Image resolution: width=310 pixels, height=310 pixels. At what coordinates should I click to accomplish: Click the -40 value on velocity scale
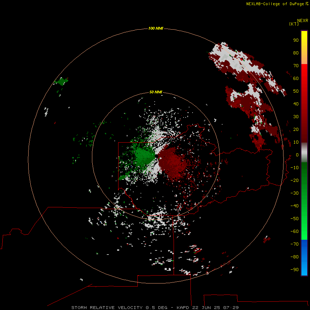tap(294, 206)
